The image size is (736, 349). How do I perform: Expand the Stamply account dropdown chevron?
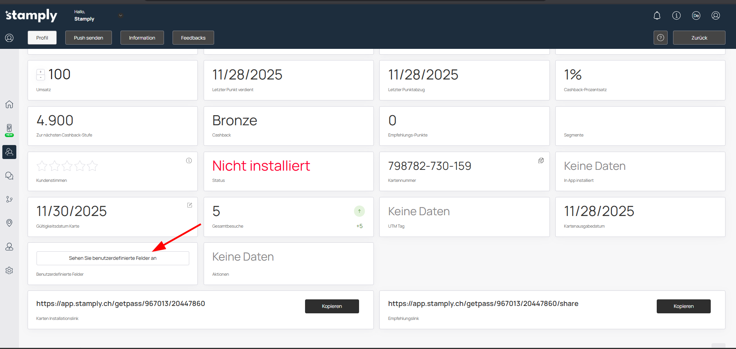point(120,16)
